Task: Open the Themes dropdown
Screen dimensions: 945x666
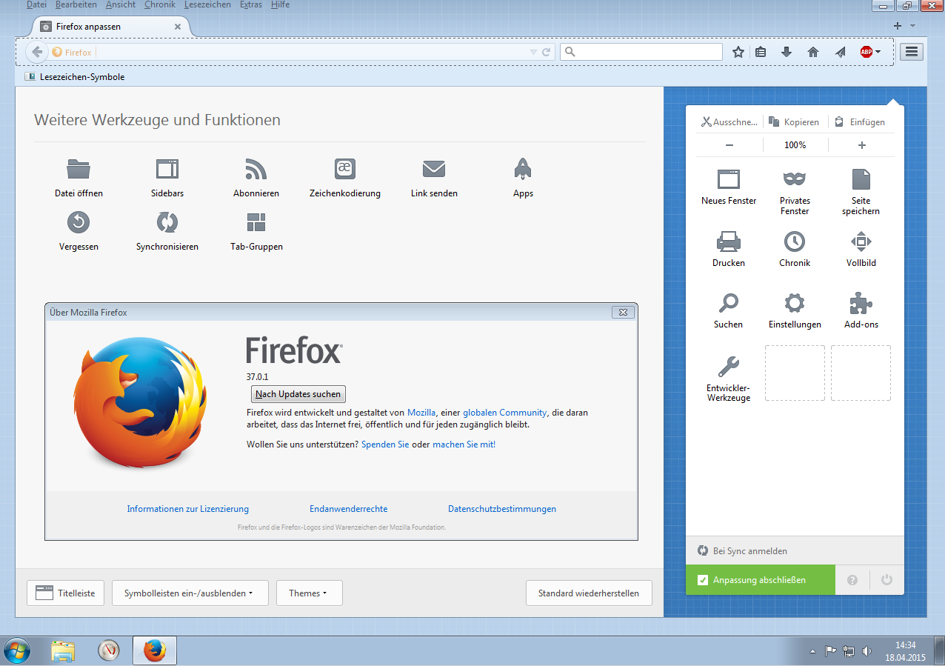Action: click(x=310, y=593)
